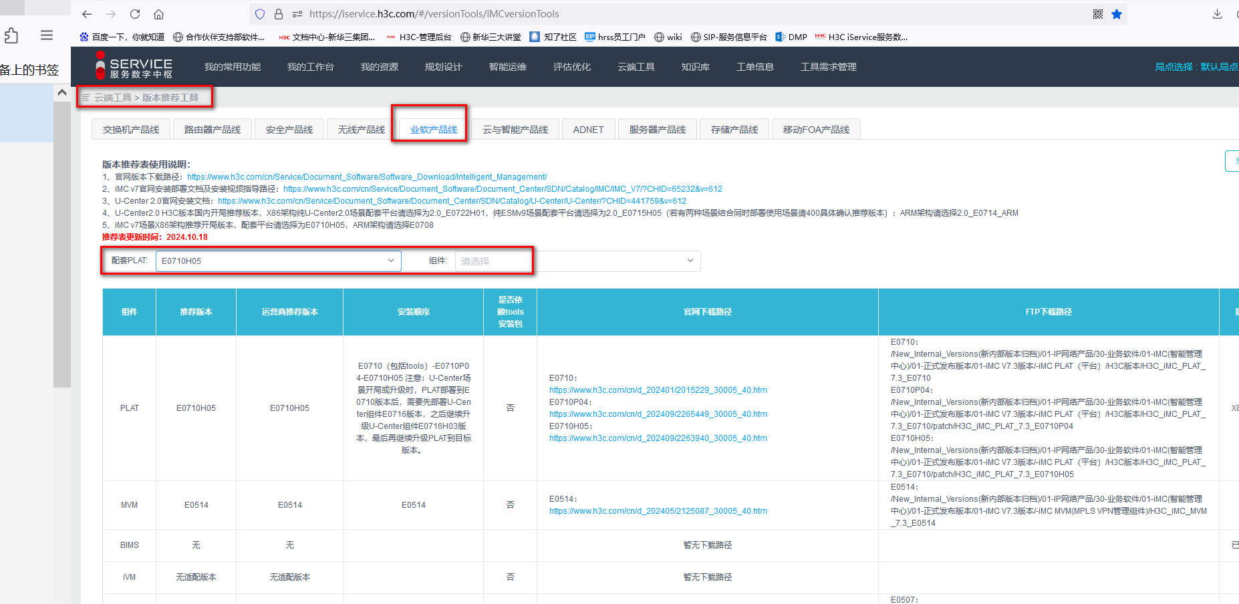This screenshot has width=1239, height=604.
Task: Open 工单信息 menu
Action: 755,67
